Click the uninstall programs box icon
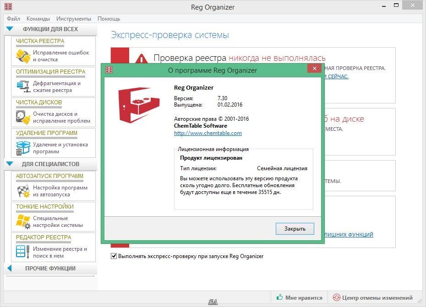This screenshot has width=426, height=307. pos(23,148)
